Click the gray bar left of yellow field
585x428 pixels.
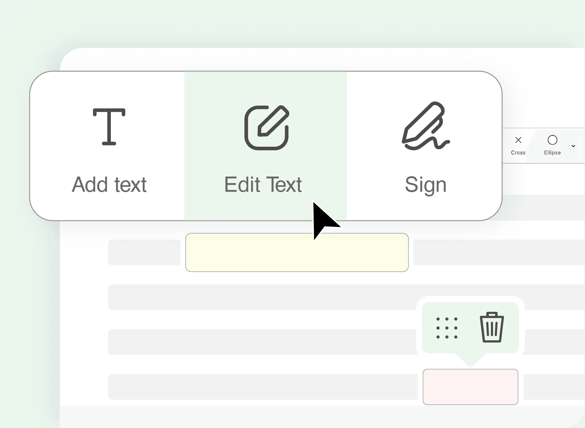coord(144,252)
